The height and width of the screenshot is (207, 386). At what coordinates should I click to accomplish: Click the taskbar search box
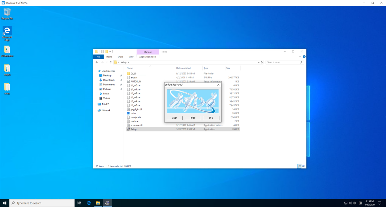(42, 203)
